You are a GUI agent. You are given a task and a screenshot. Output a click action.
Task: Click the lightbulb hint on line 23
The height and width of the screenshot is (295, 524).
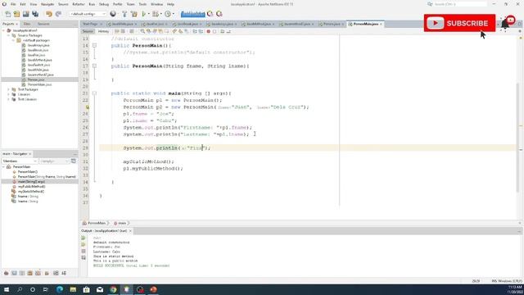pos(87,107)
